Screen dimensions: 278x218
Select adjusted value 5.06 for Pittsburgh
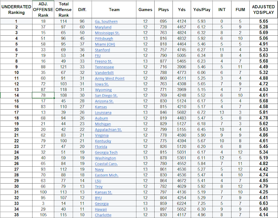(264, 38)
